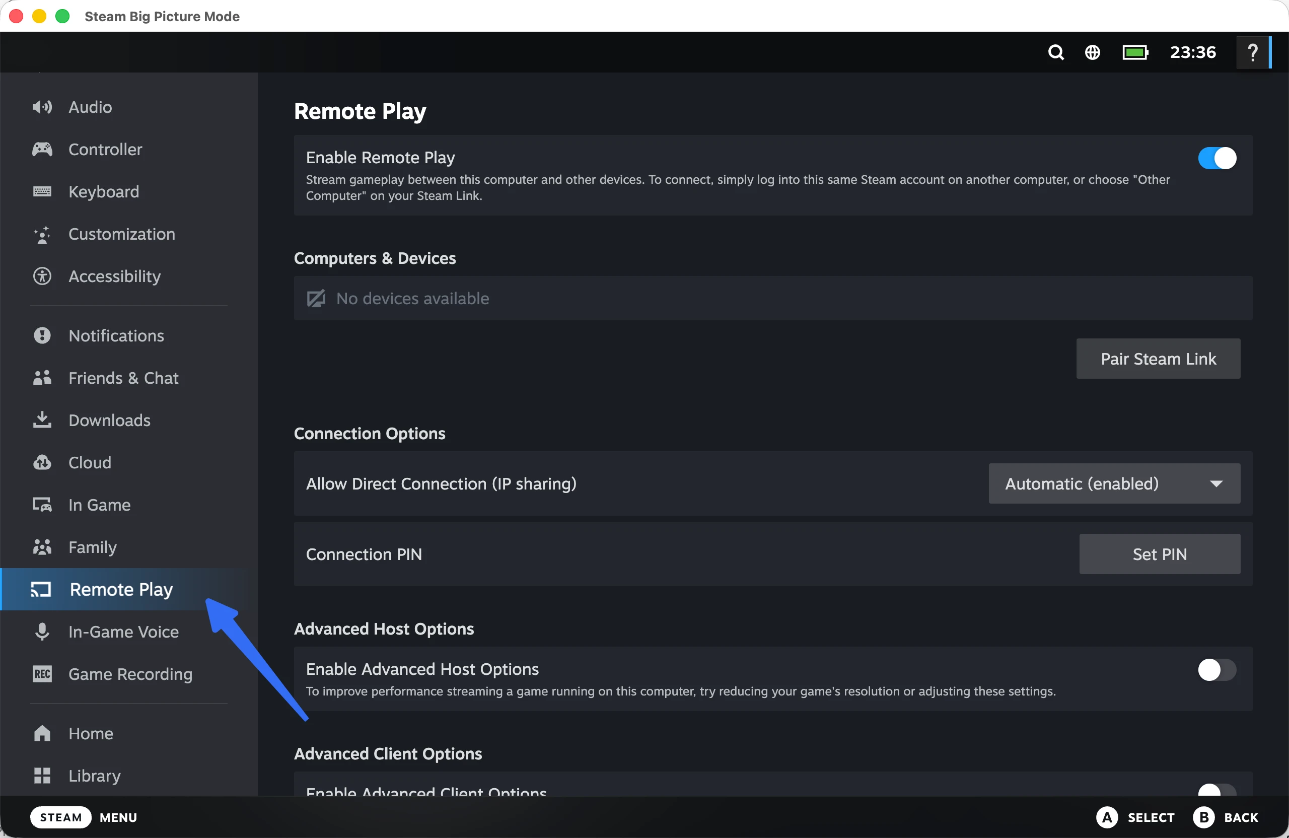The width and height of the screenshot is (1289, 838).
Task: Open the help question mark button
Action: click(1253, 52)
